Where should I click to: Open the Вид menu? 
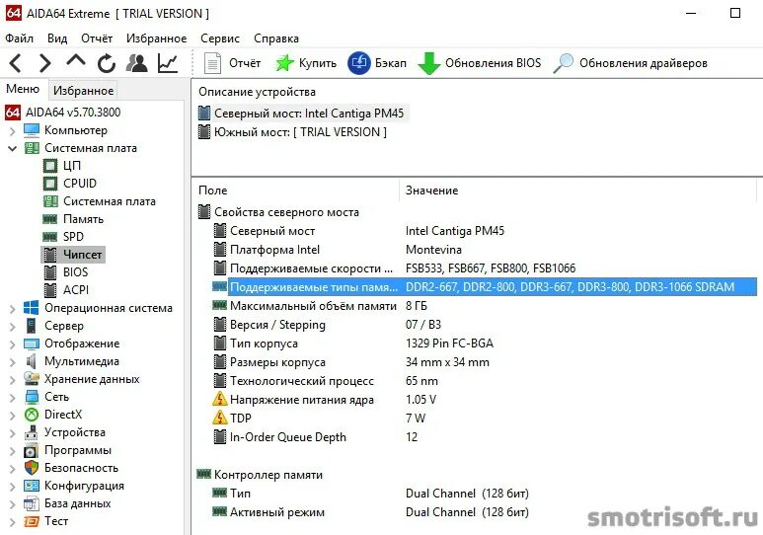click(57, 38)
